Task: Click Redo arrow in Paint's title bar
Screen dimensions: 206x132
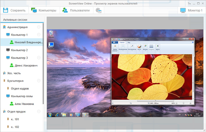Action: (121, 39)
